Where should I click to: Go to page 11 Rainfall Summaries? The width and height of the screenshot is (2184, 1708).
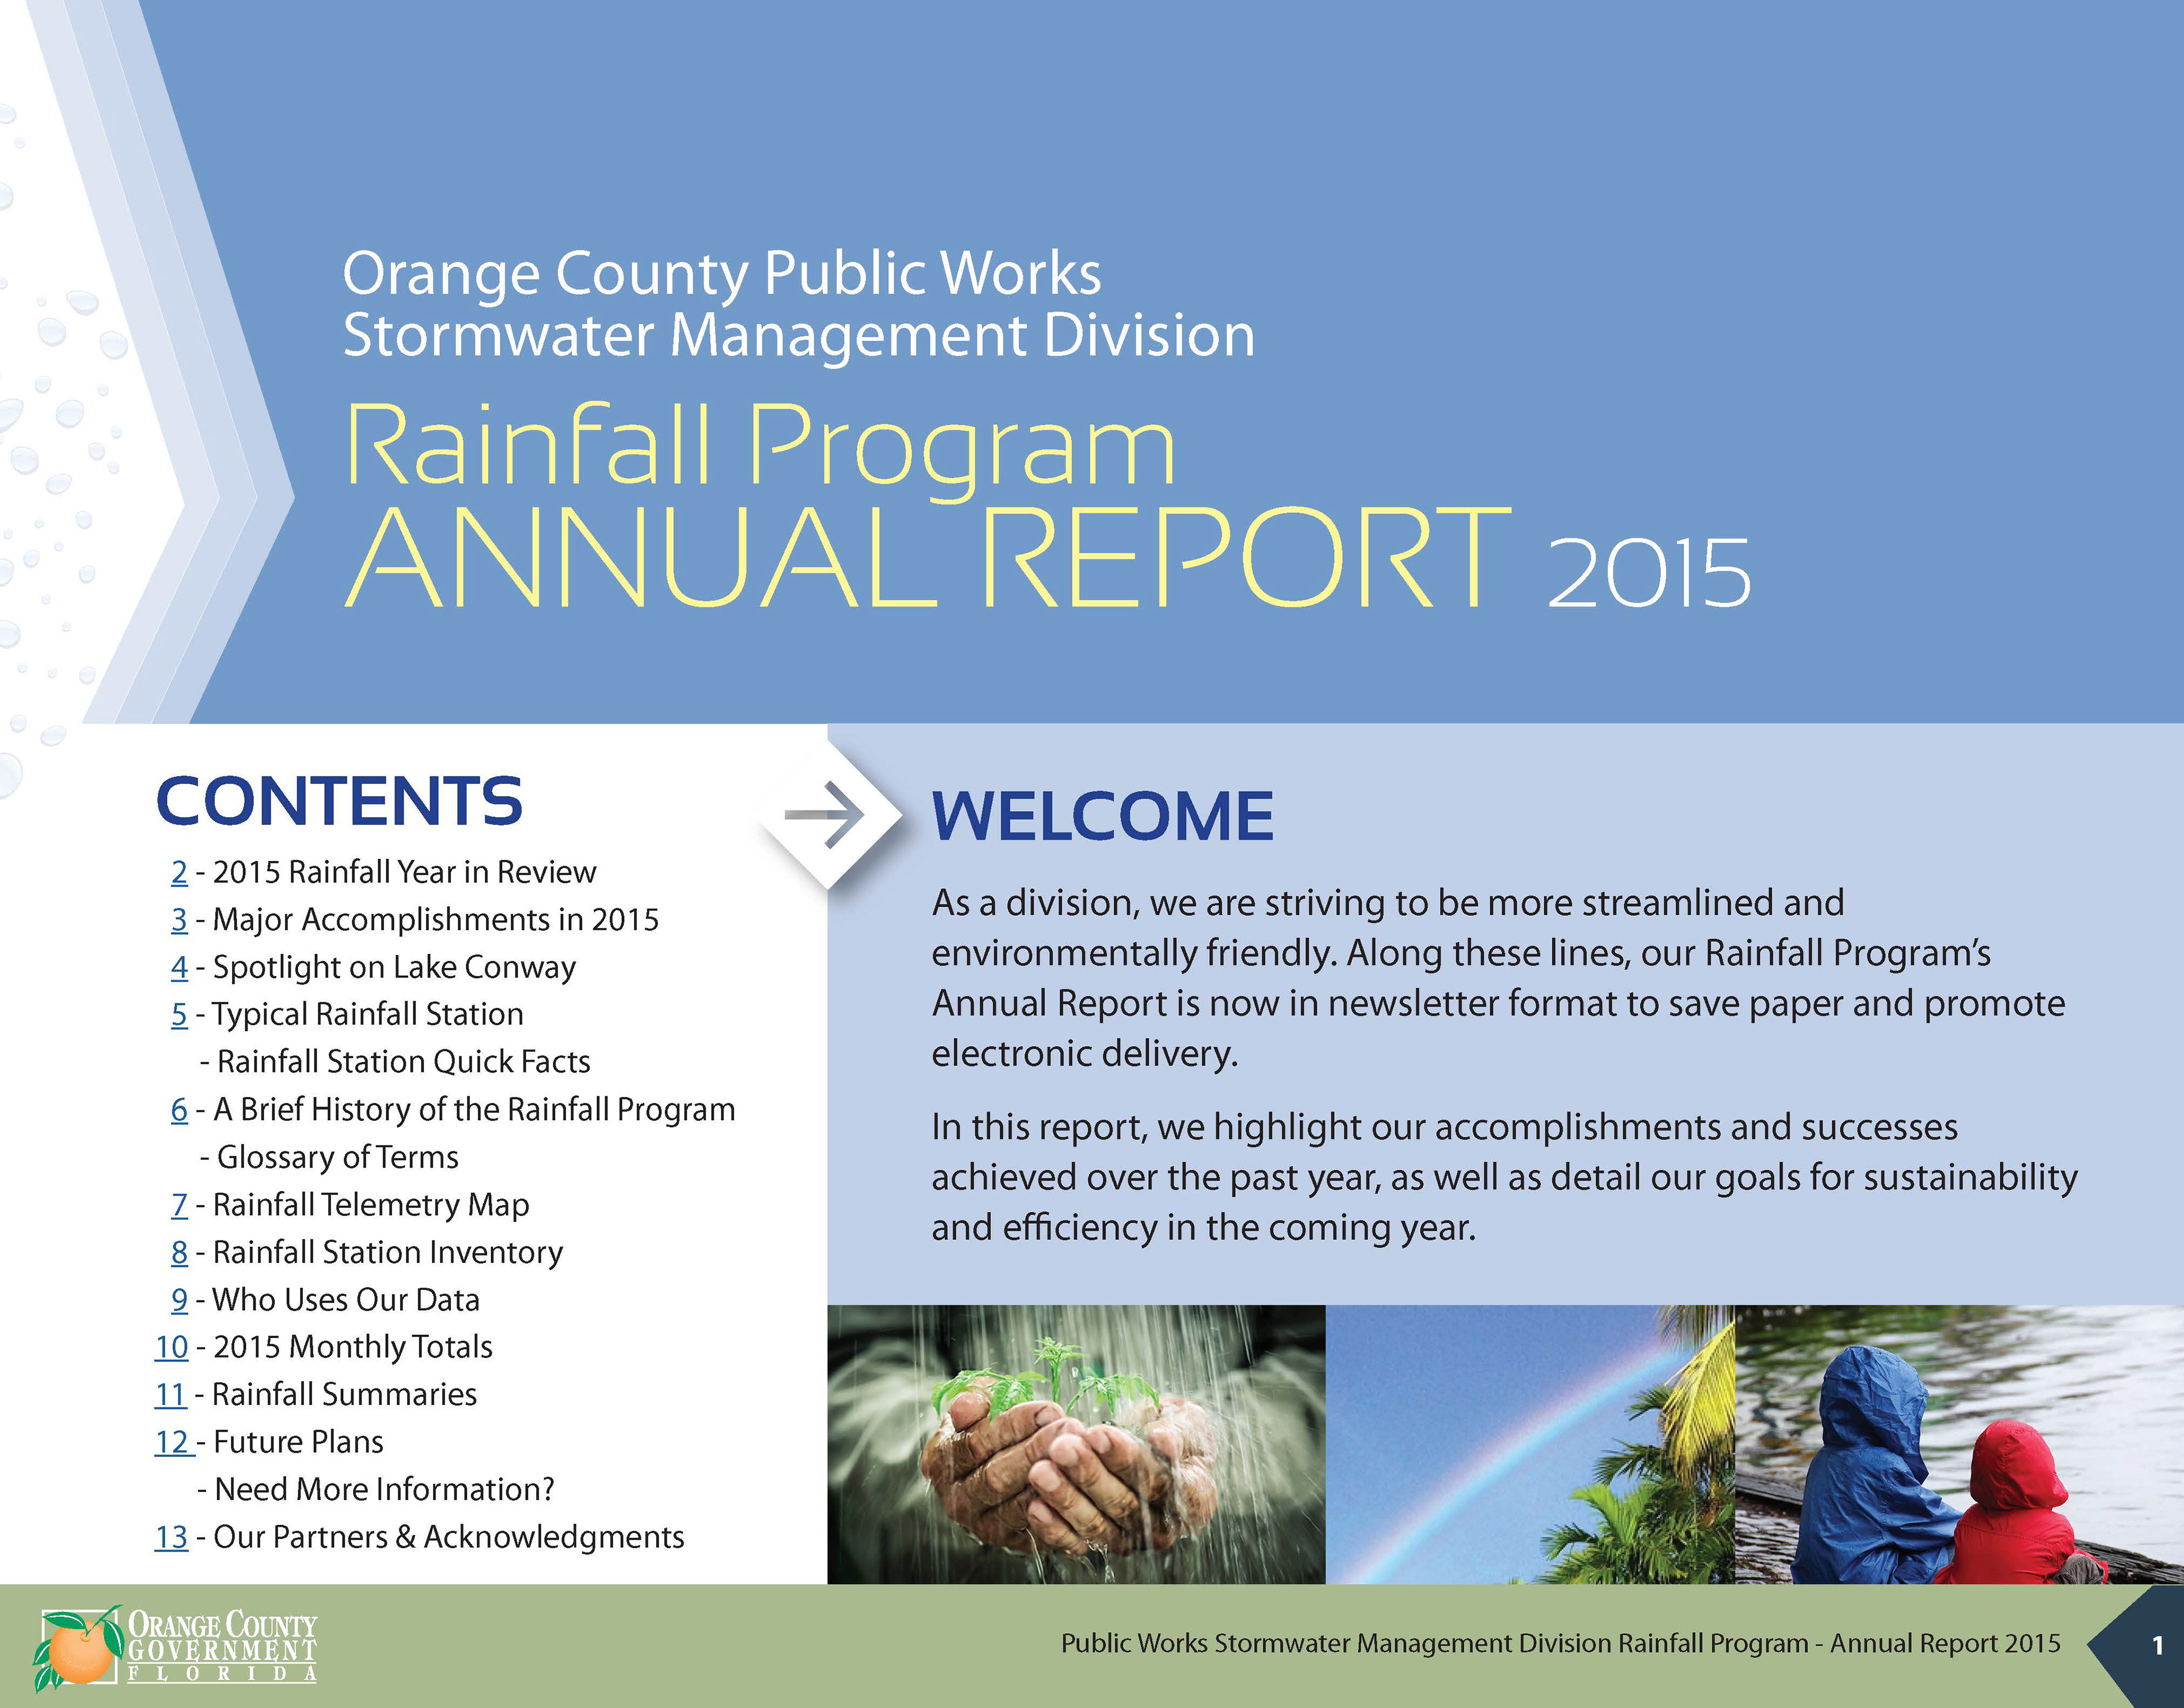pyautogui.click(x=171, y=1394)
